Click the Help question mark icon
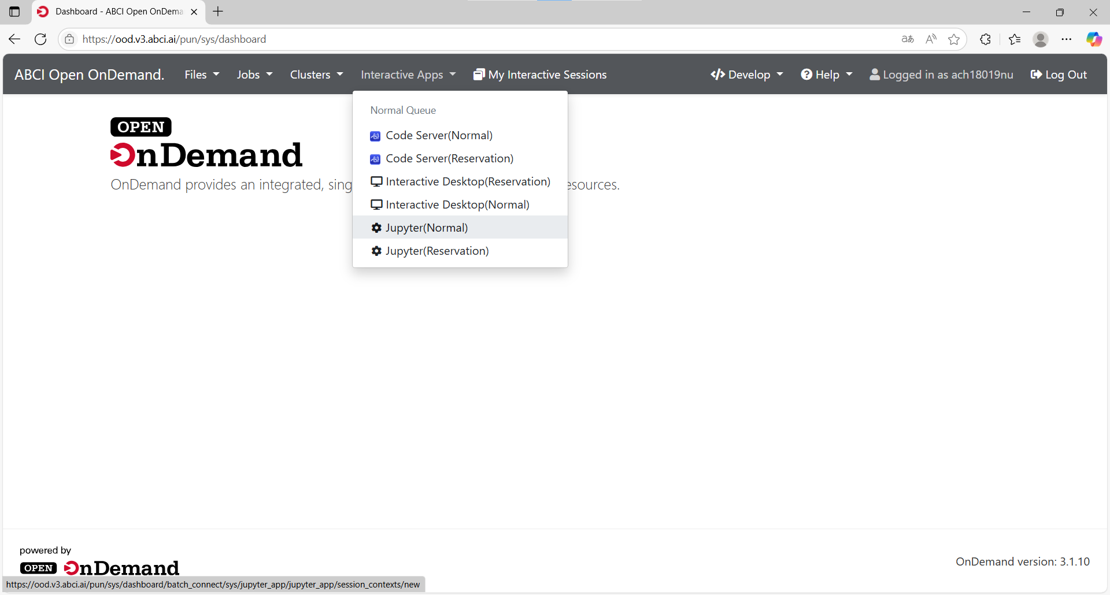Image resolution: width=1110 pixels, height=595 pixels. 806,75
